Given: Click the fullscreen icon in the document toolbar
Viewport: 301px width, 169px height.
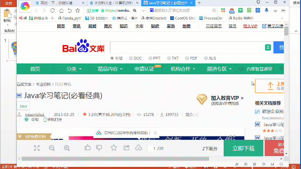Looking at the screenshot, I should click(37, 148).
